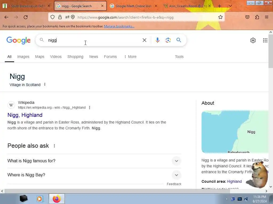Open the 'Nigg, Highland' Wikipedia result
The width and height of the screenshot is (273, 204).
pyautogui.click(x=25, y=115)
